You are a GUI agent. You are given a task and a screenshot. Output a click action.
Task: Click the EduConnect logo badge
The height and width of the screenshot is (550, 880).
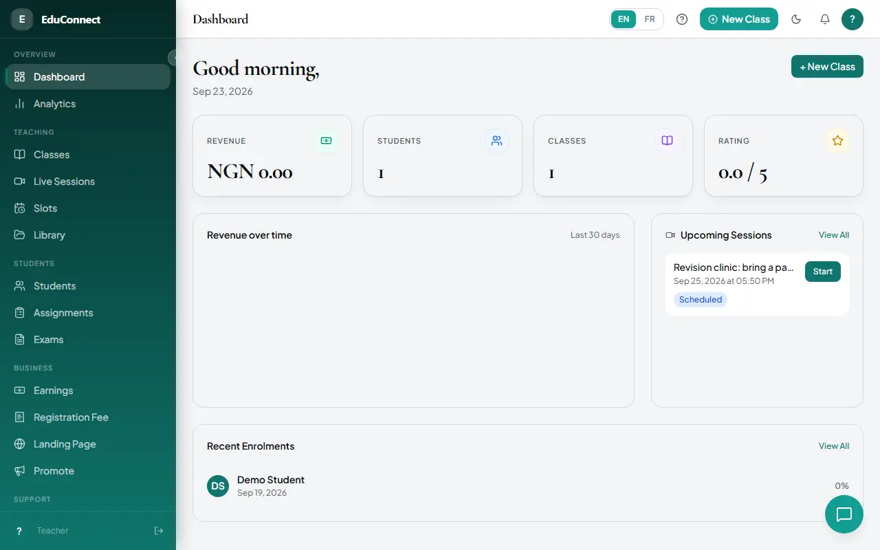22,19
